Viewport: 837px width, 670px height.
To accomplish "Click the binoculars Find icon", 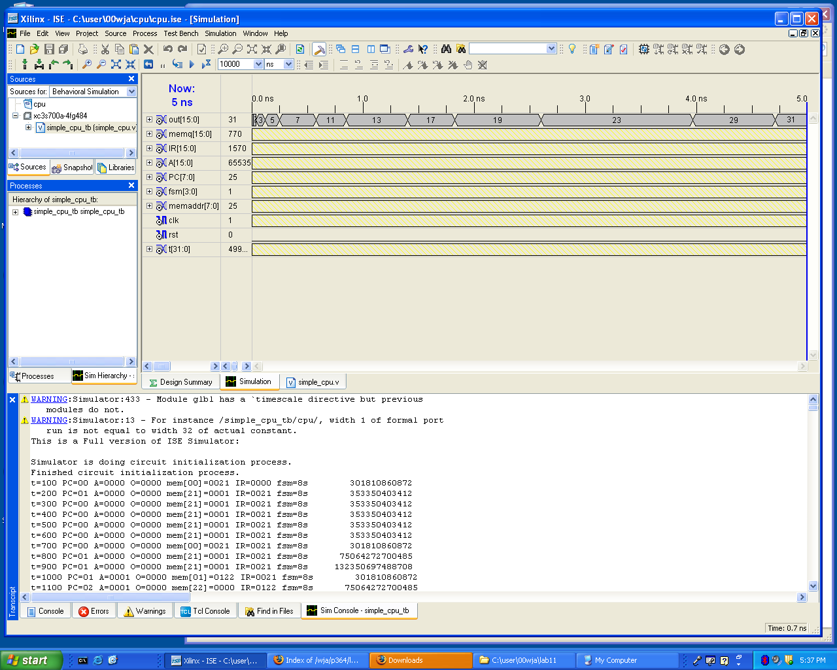I will pos(446,49).
